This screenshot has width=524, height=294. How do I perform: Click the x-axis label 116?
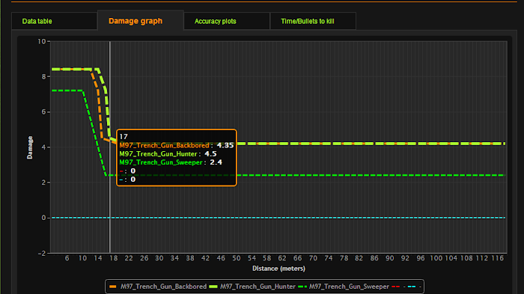click(497, 258)
